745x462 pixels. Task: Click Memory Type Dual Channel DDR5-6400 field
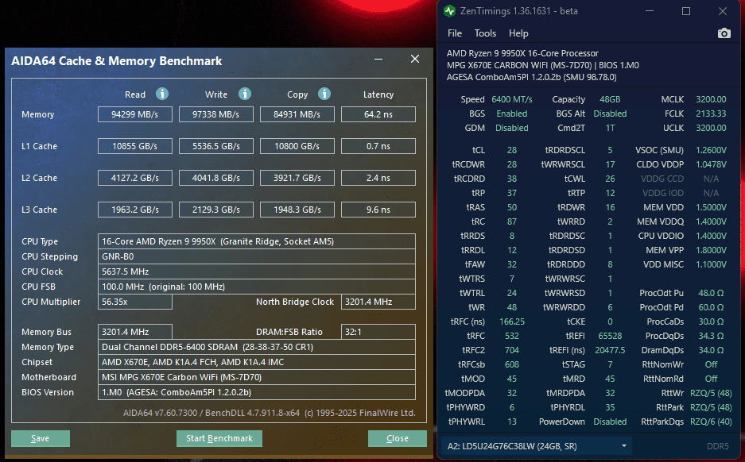[257, 347]
